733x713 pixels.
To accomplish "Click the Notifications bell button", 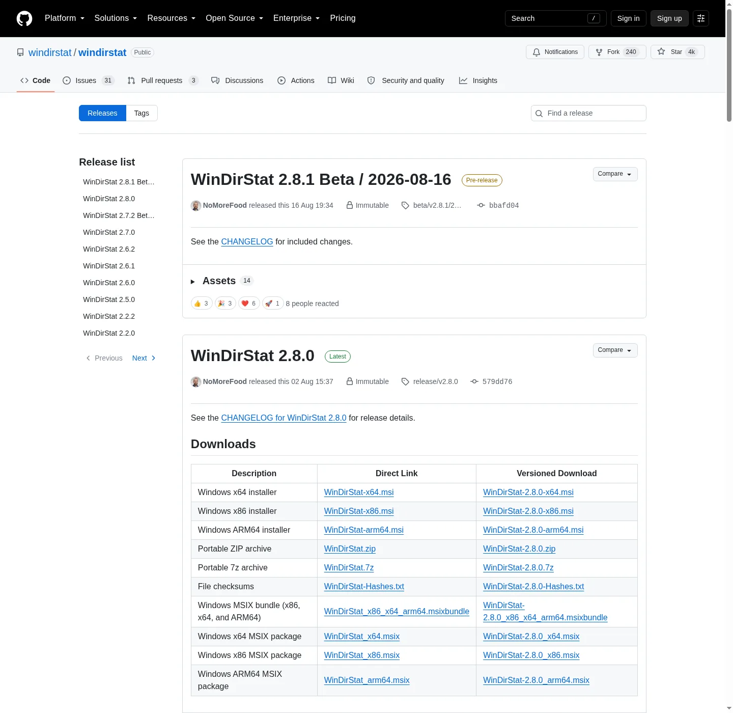I will (x=555, y=52).
